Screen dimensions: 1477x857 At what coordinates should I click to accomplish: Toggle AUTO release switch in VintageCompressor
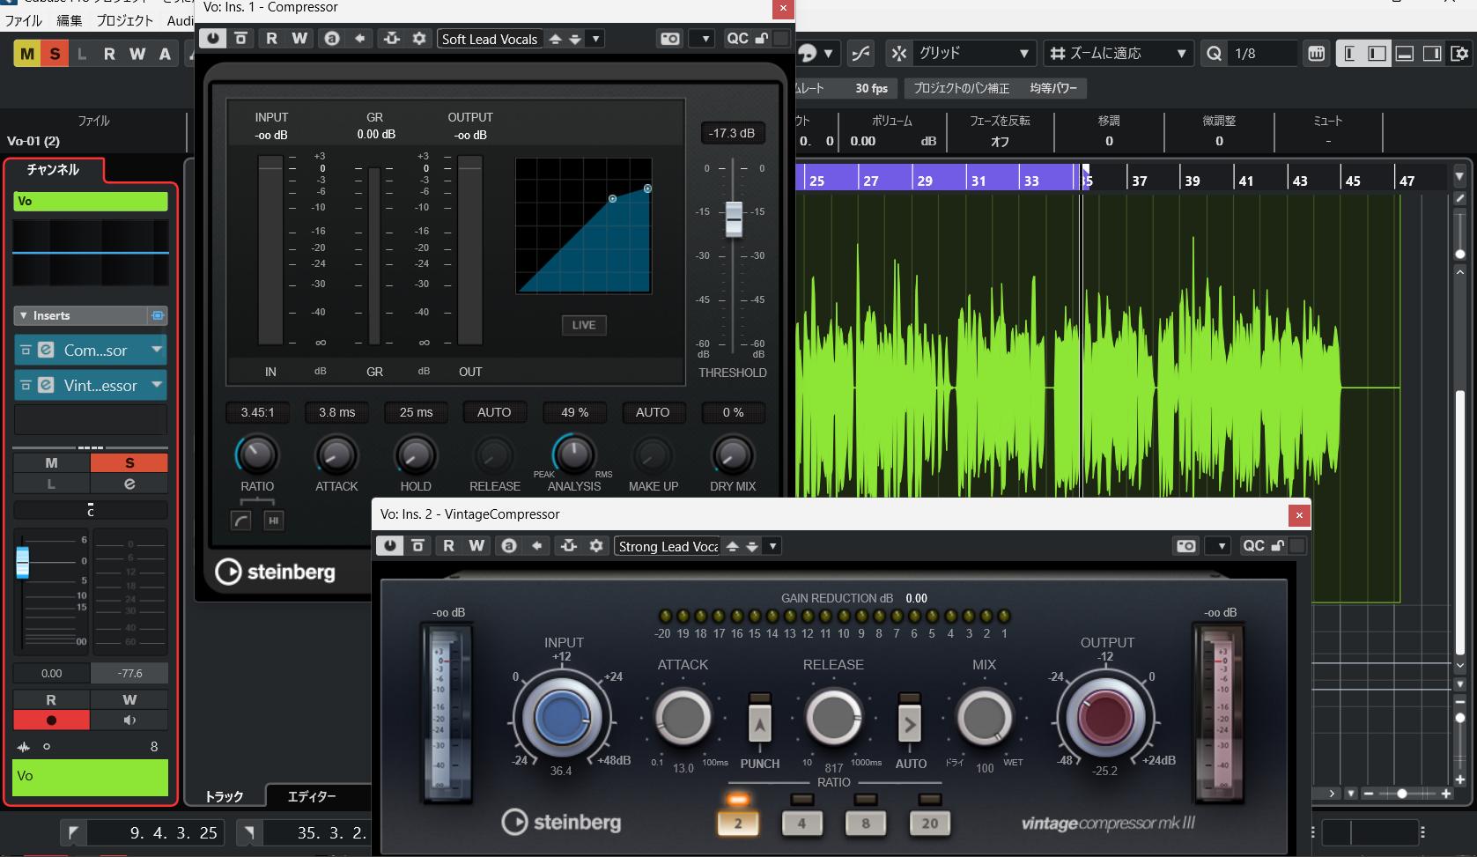pos(910,724)
